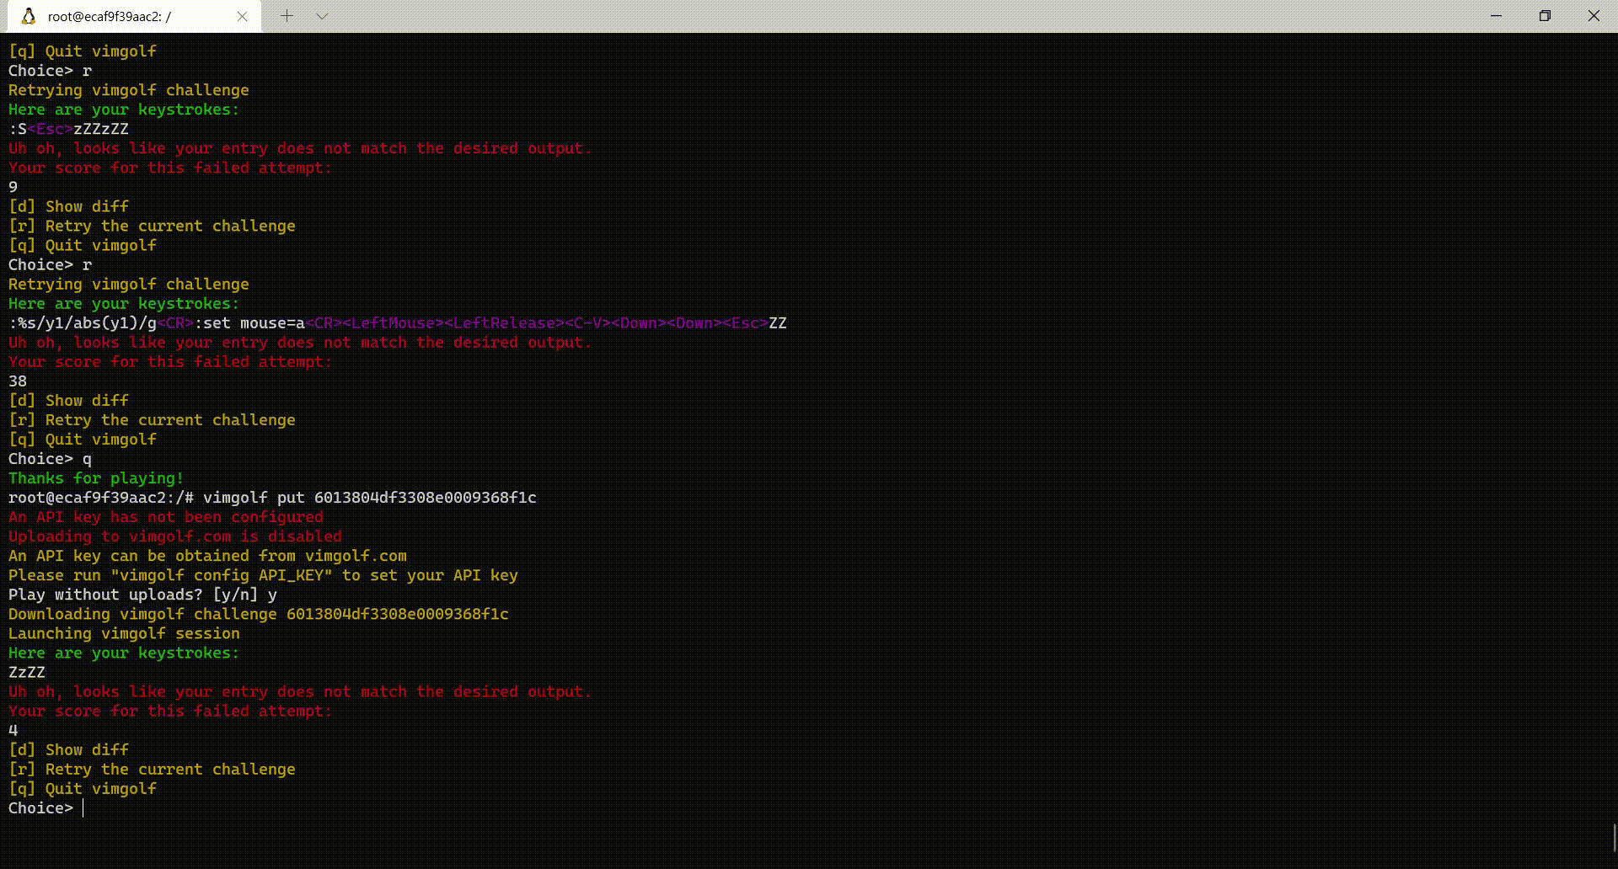1618x869 pixels.
Task: Click 'An API key has not been configured'
Action: [x=166, y=517]
